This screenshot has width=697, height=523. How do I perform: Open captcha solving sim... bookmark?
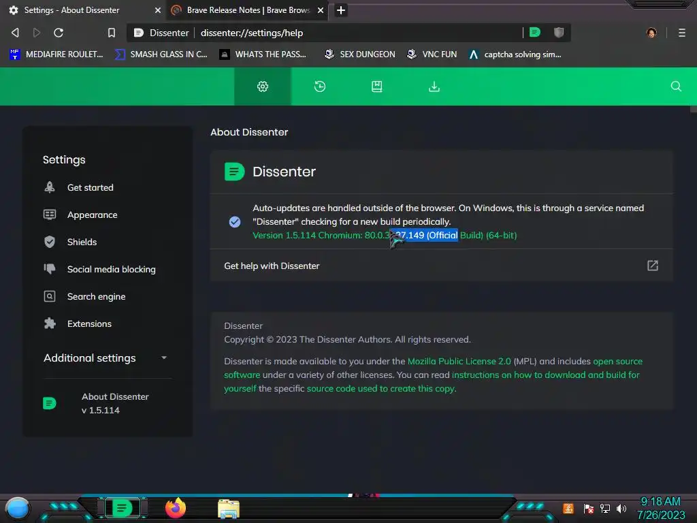[x=515, y=54]
